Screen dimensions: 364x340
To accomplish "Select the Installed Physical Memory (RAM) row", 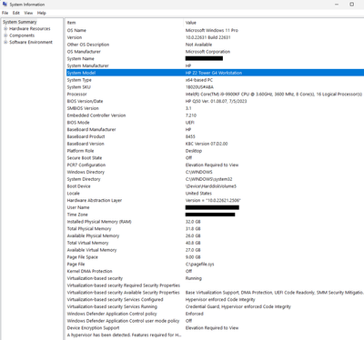I will [x=215, y=222].
